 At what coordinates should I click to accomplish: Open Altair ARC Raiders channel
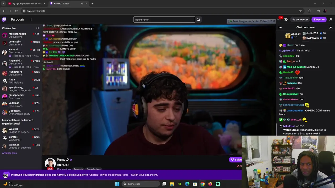coord(21,81)
